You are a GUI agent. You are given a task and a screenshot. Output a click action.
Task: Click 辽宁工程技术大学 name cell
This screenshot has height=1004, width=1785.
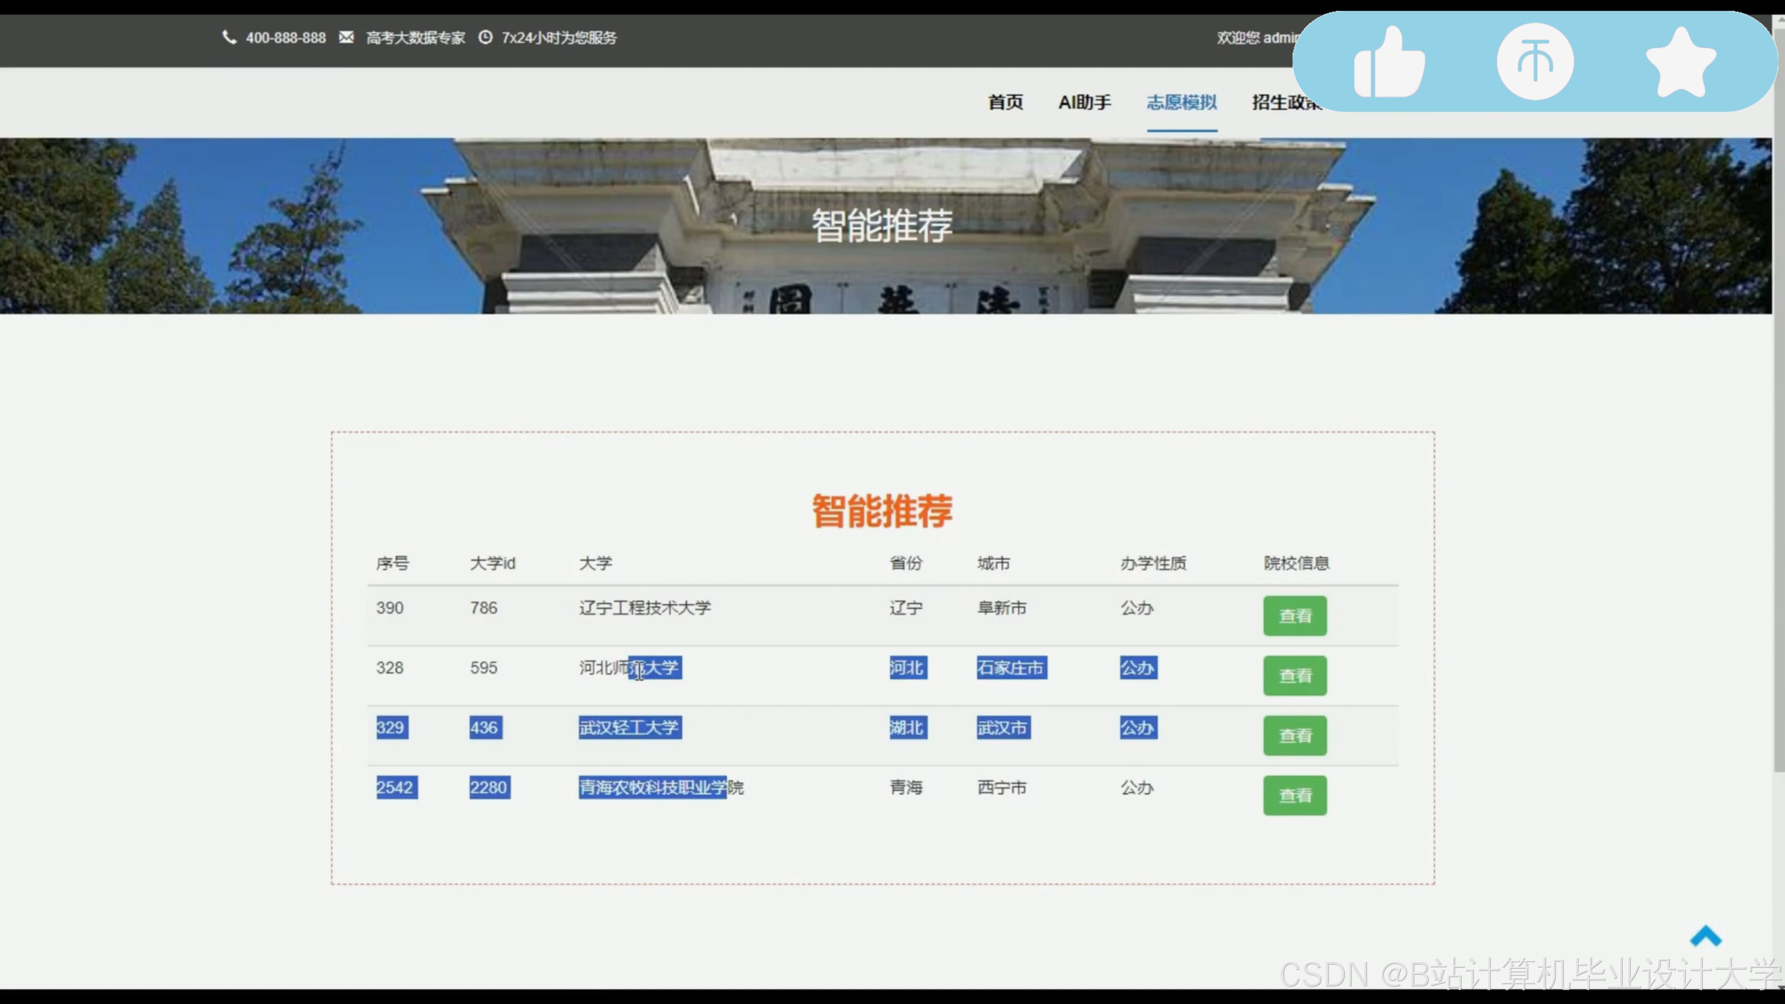click(x=644, y=608)
